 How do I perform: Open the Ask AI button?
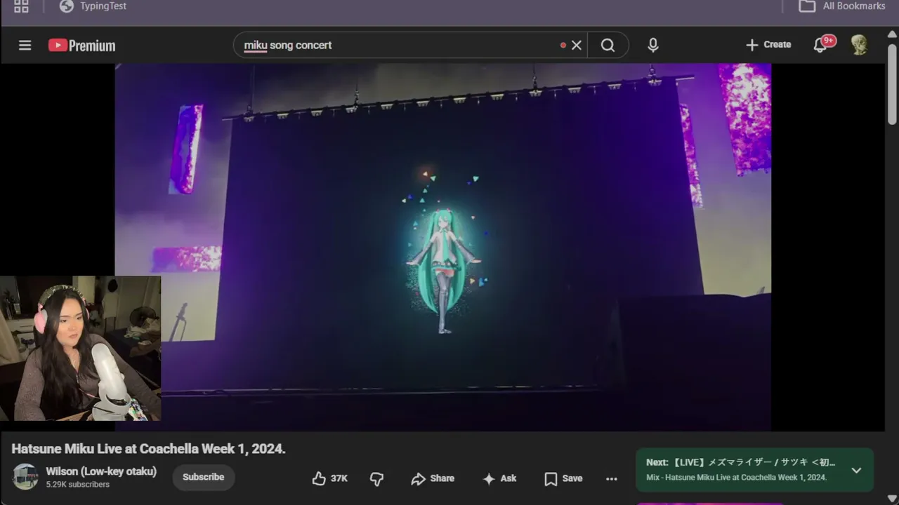point(499,478)
